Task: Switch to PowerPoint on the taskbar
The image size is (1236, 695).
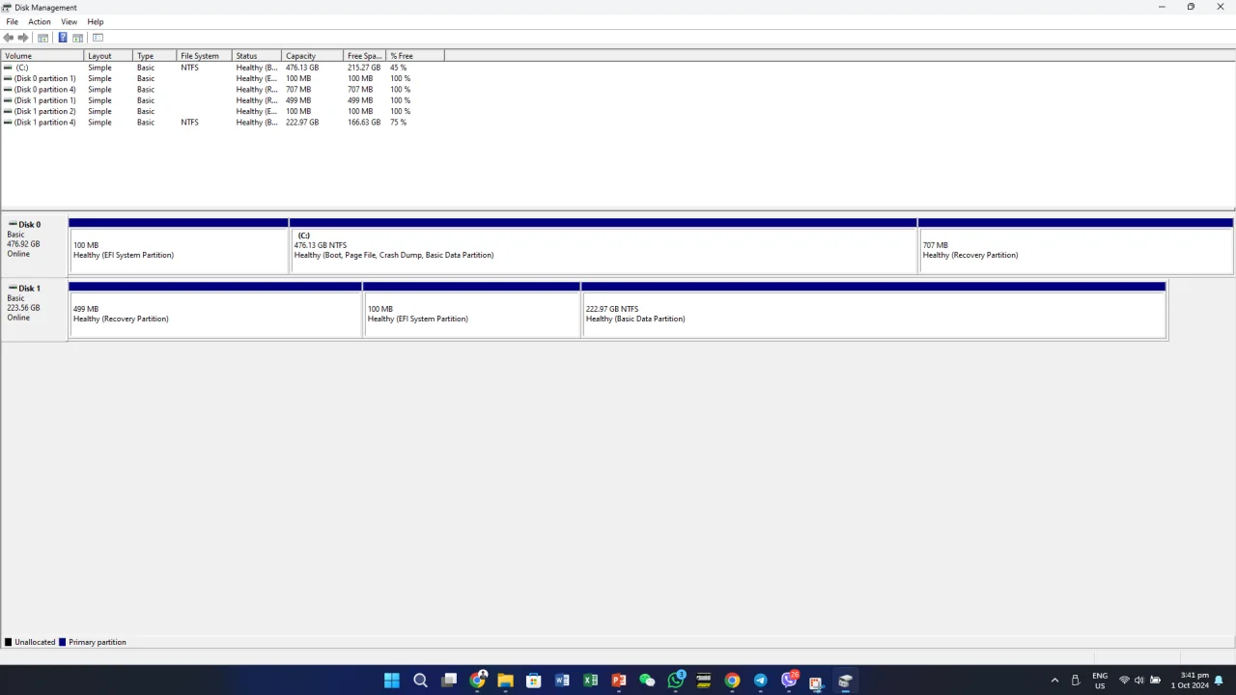Action: pos(619,681)
